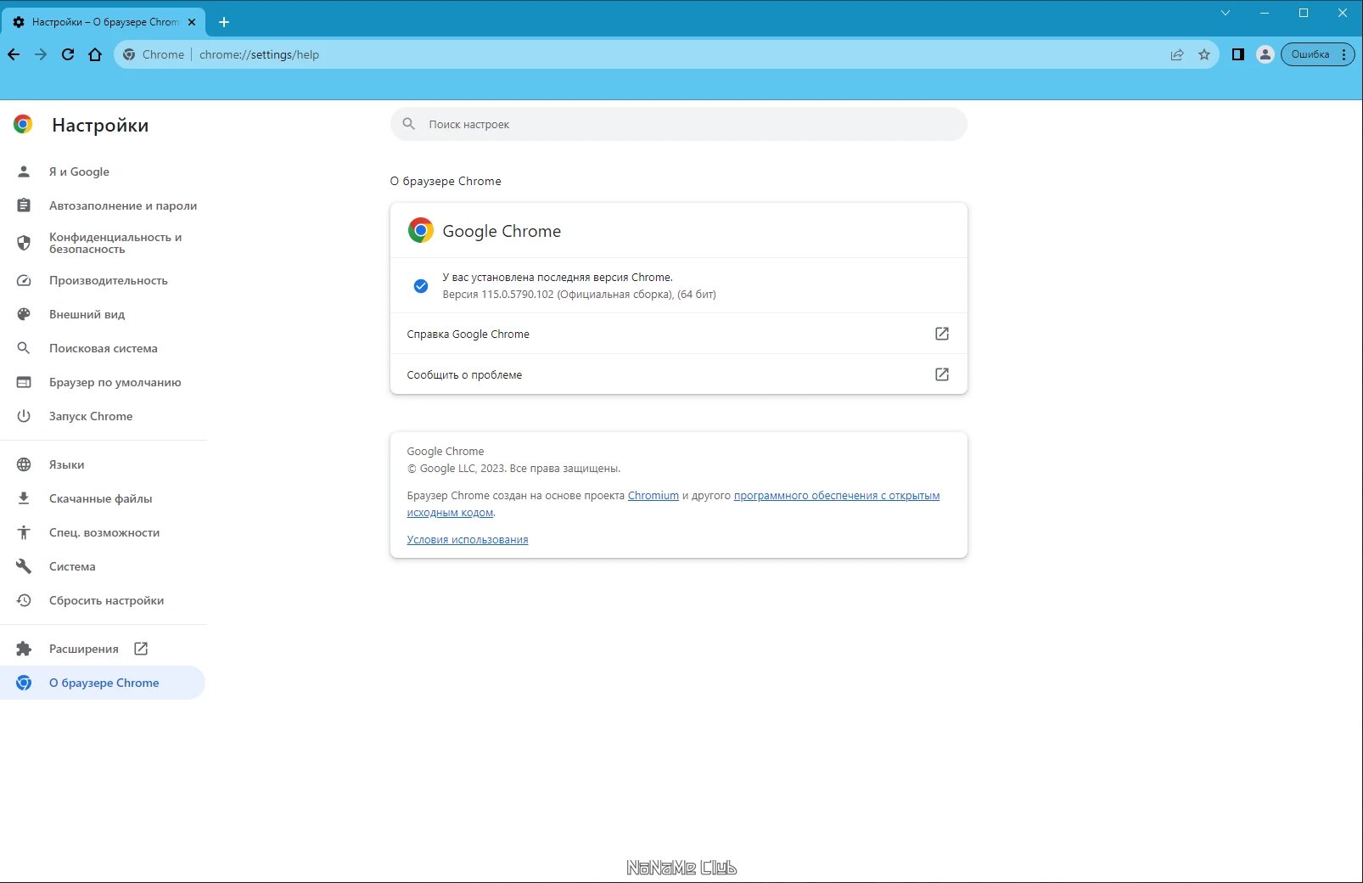Bookmark this page with the star icon
1363x883 pixels.
[1204, 54]
